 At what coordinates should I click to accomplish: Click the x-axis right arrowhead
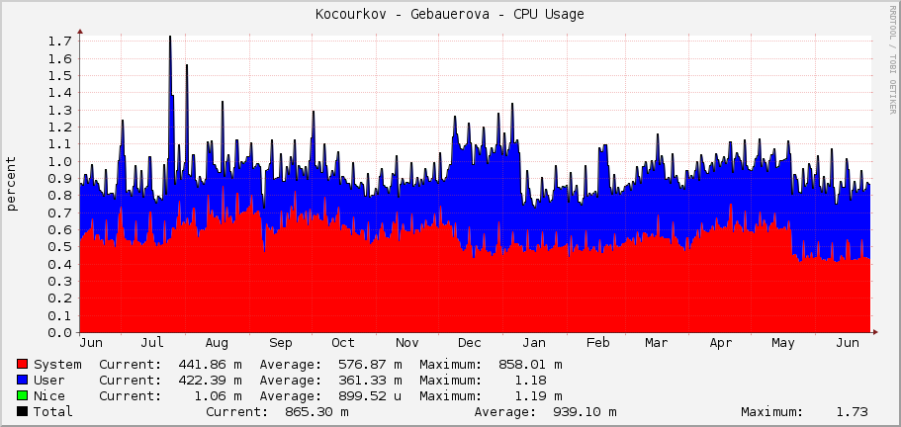(x=875, y=332)
